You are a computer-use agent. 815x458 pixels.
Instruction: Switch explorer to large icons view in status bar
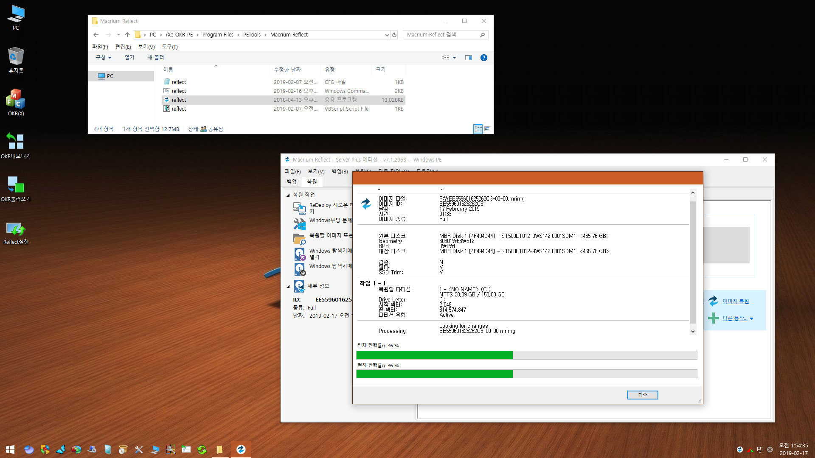click(x=487, y=129)
